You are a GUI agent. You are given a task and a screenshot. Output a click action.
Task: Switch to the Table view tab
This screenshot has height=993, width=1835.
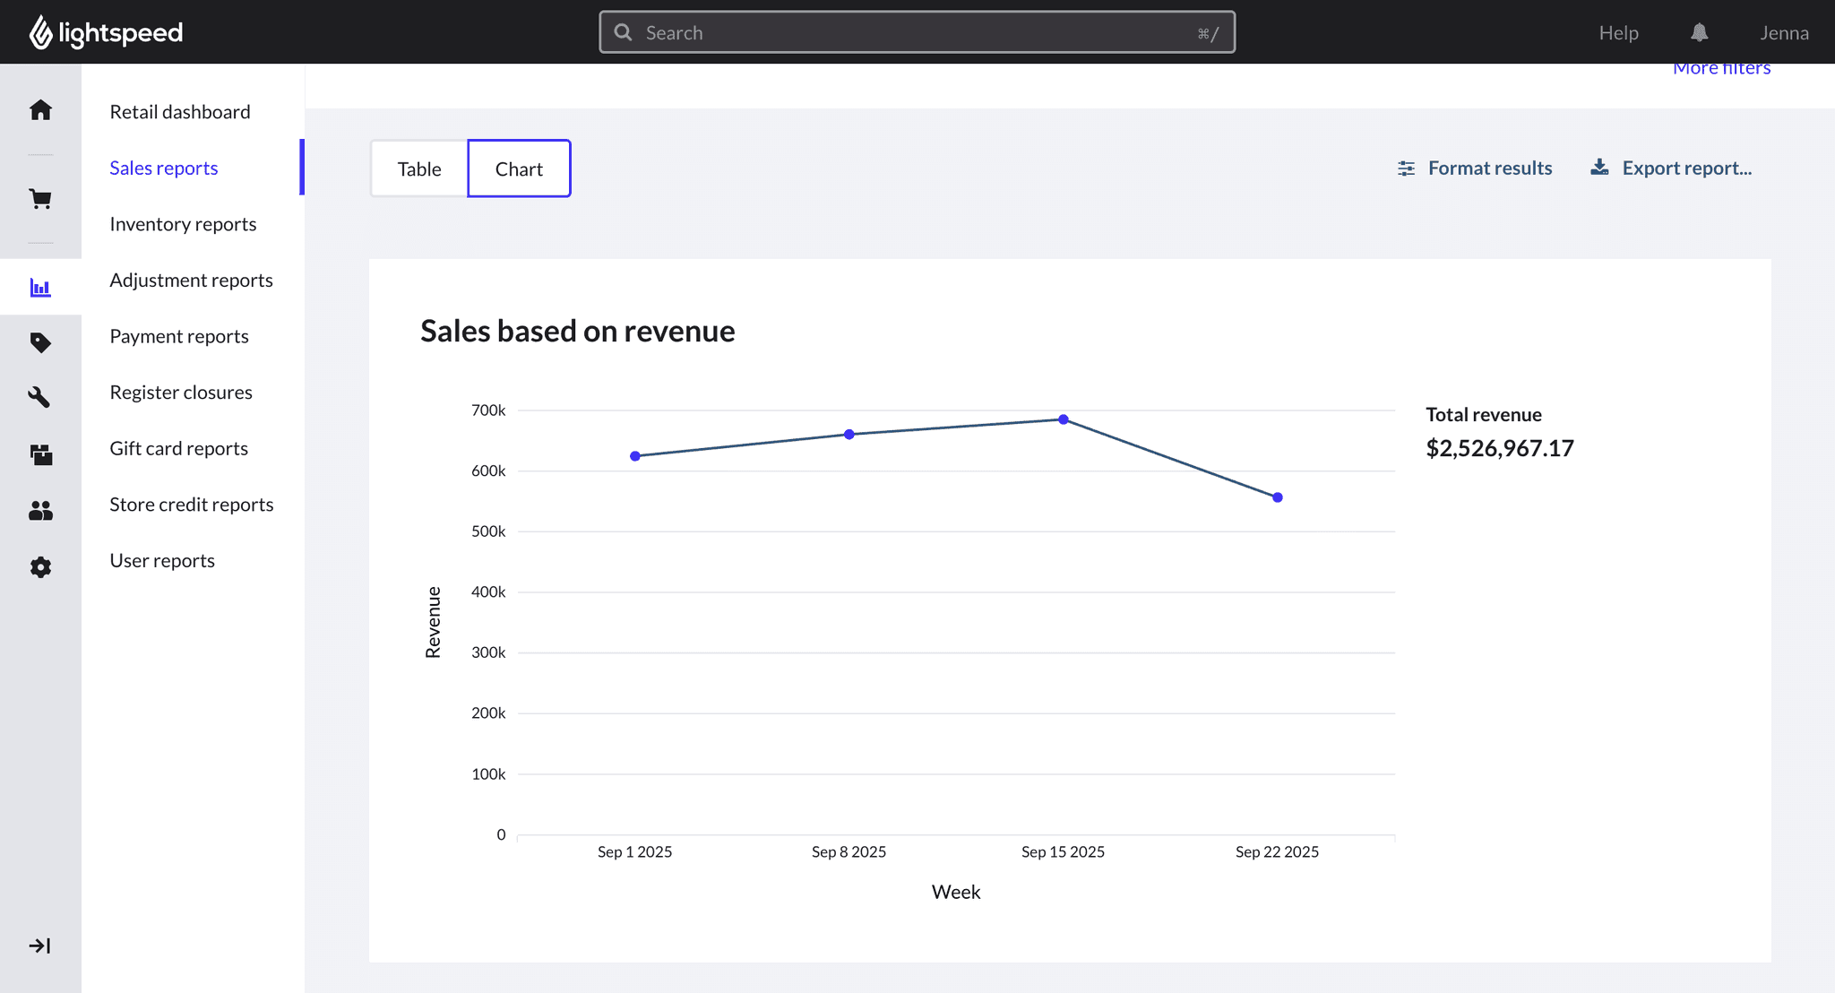419,168
